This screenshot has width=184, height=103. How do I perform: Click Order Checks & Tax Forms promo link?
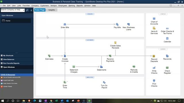10,83
